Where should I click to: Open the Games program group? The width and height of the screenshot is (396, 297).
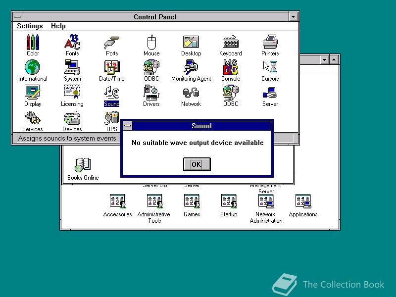[x=192, y=205]
